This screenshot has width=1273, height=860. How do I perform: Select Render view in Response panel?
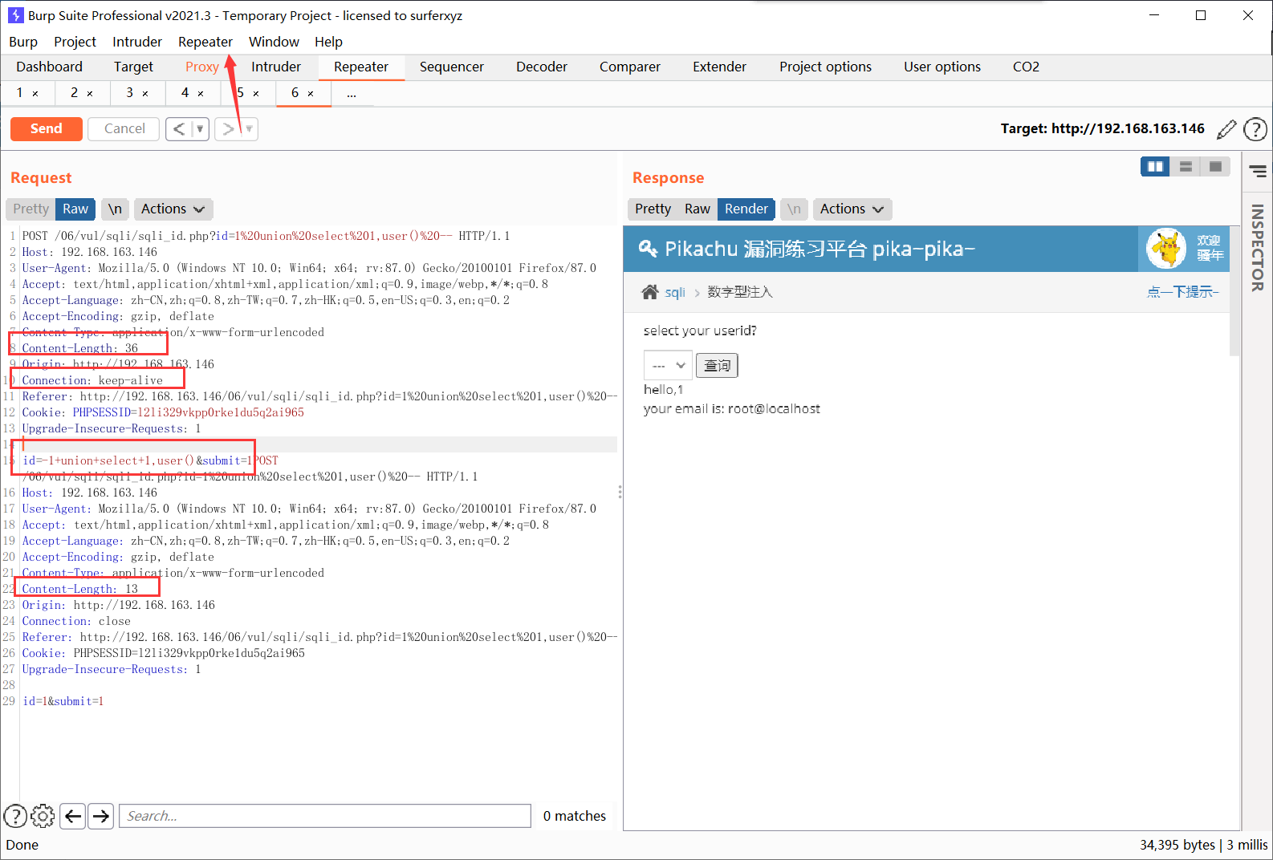coord(746,209)
